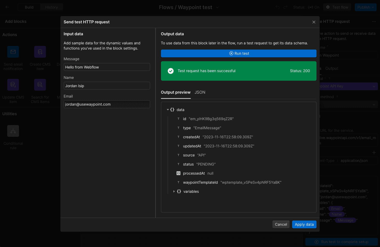Image resolution: width=380 pixels, height=247 pixels.
Task: Click the variables object braces icon
Action: pyautogui.click(x=179, y=191)
